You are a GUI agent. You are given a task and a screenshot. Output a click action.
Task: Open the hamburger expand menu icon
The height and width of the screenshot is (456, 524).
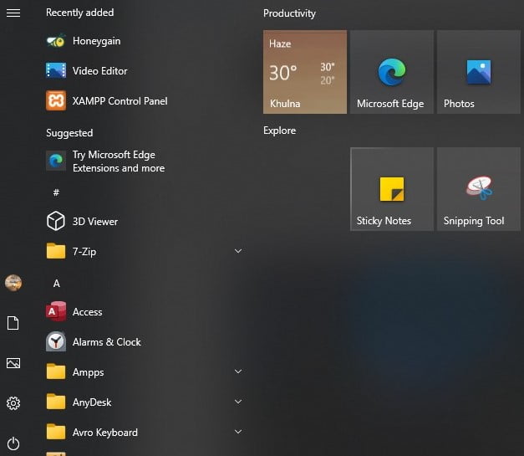point(13,13)
